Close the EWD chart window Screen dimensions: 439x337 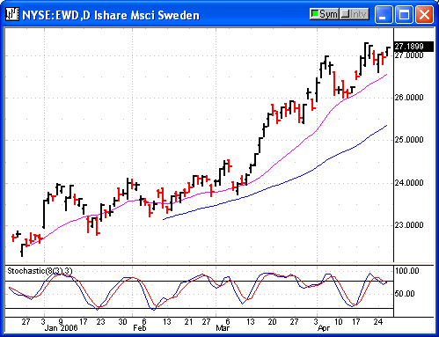424,14
